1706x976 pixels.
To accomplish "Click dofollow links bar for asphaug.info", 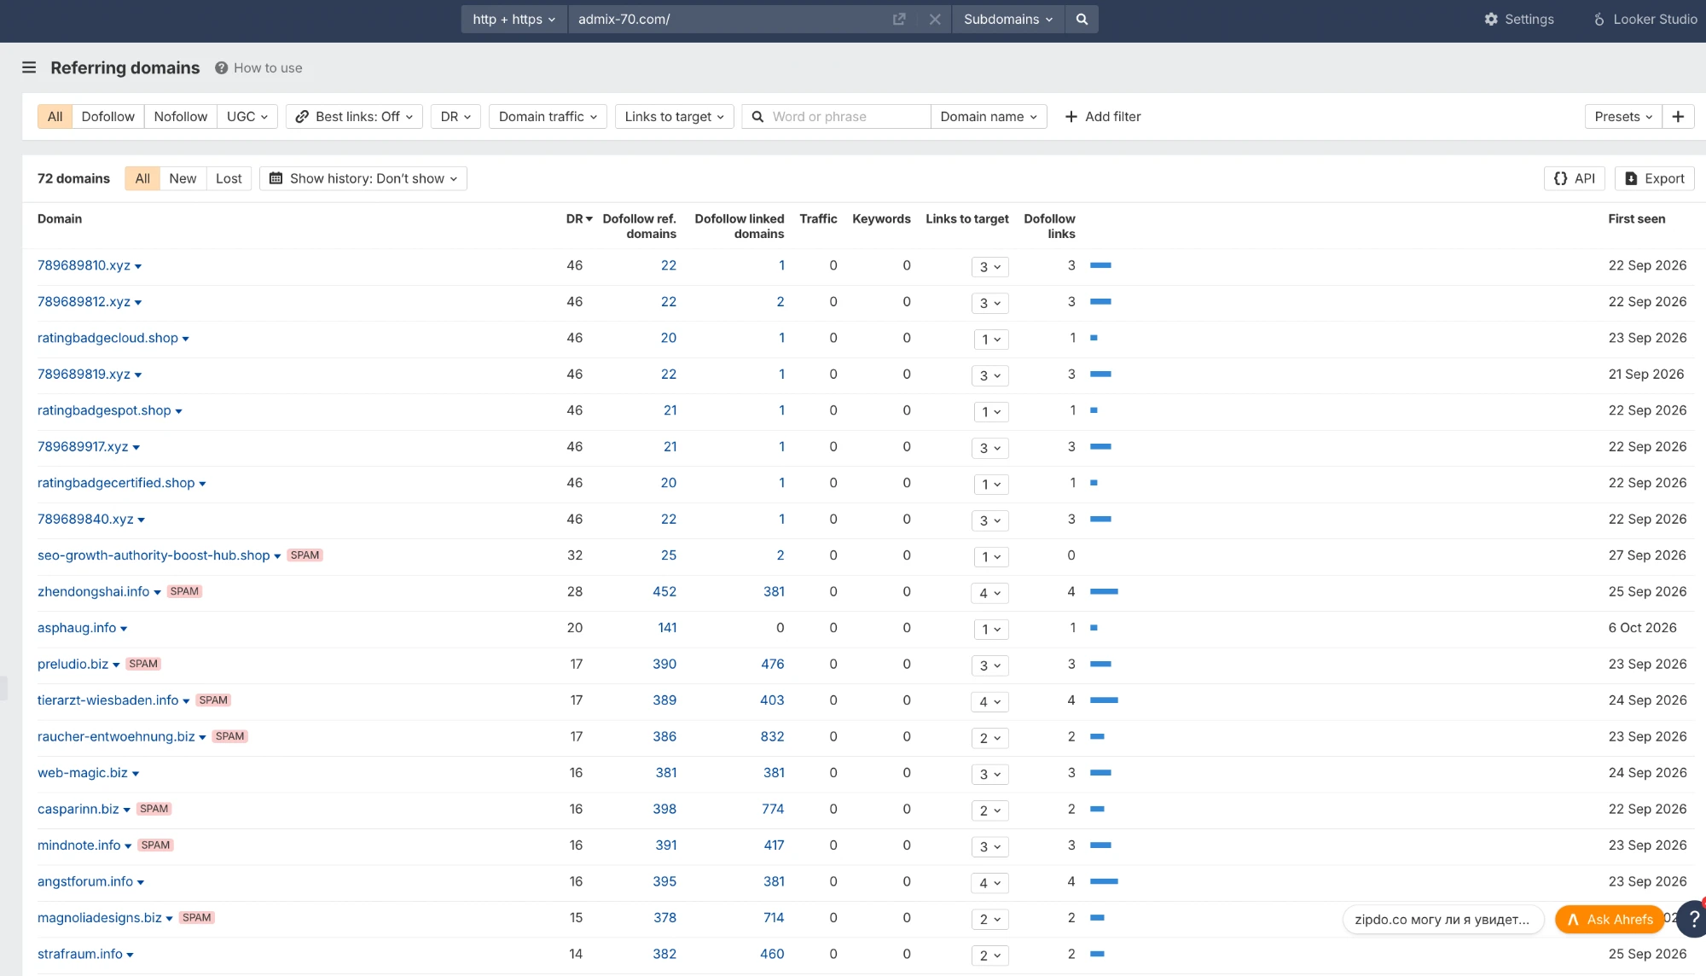I will [x=1094, y=628].
